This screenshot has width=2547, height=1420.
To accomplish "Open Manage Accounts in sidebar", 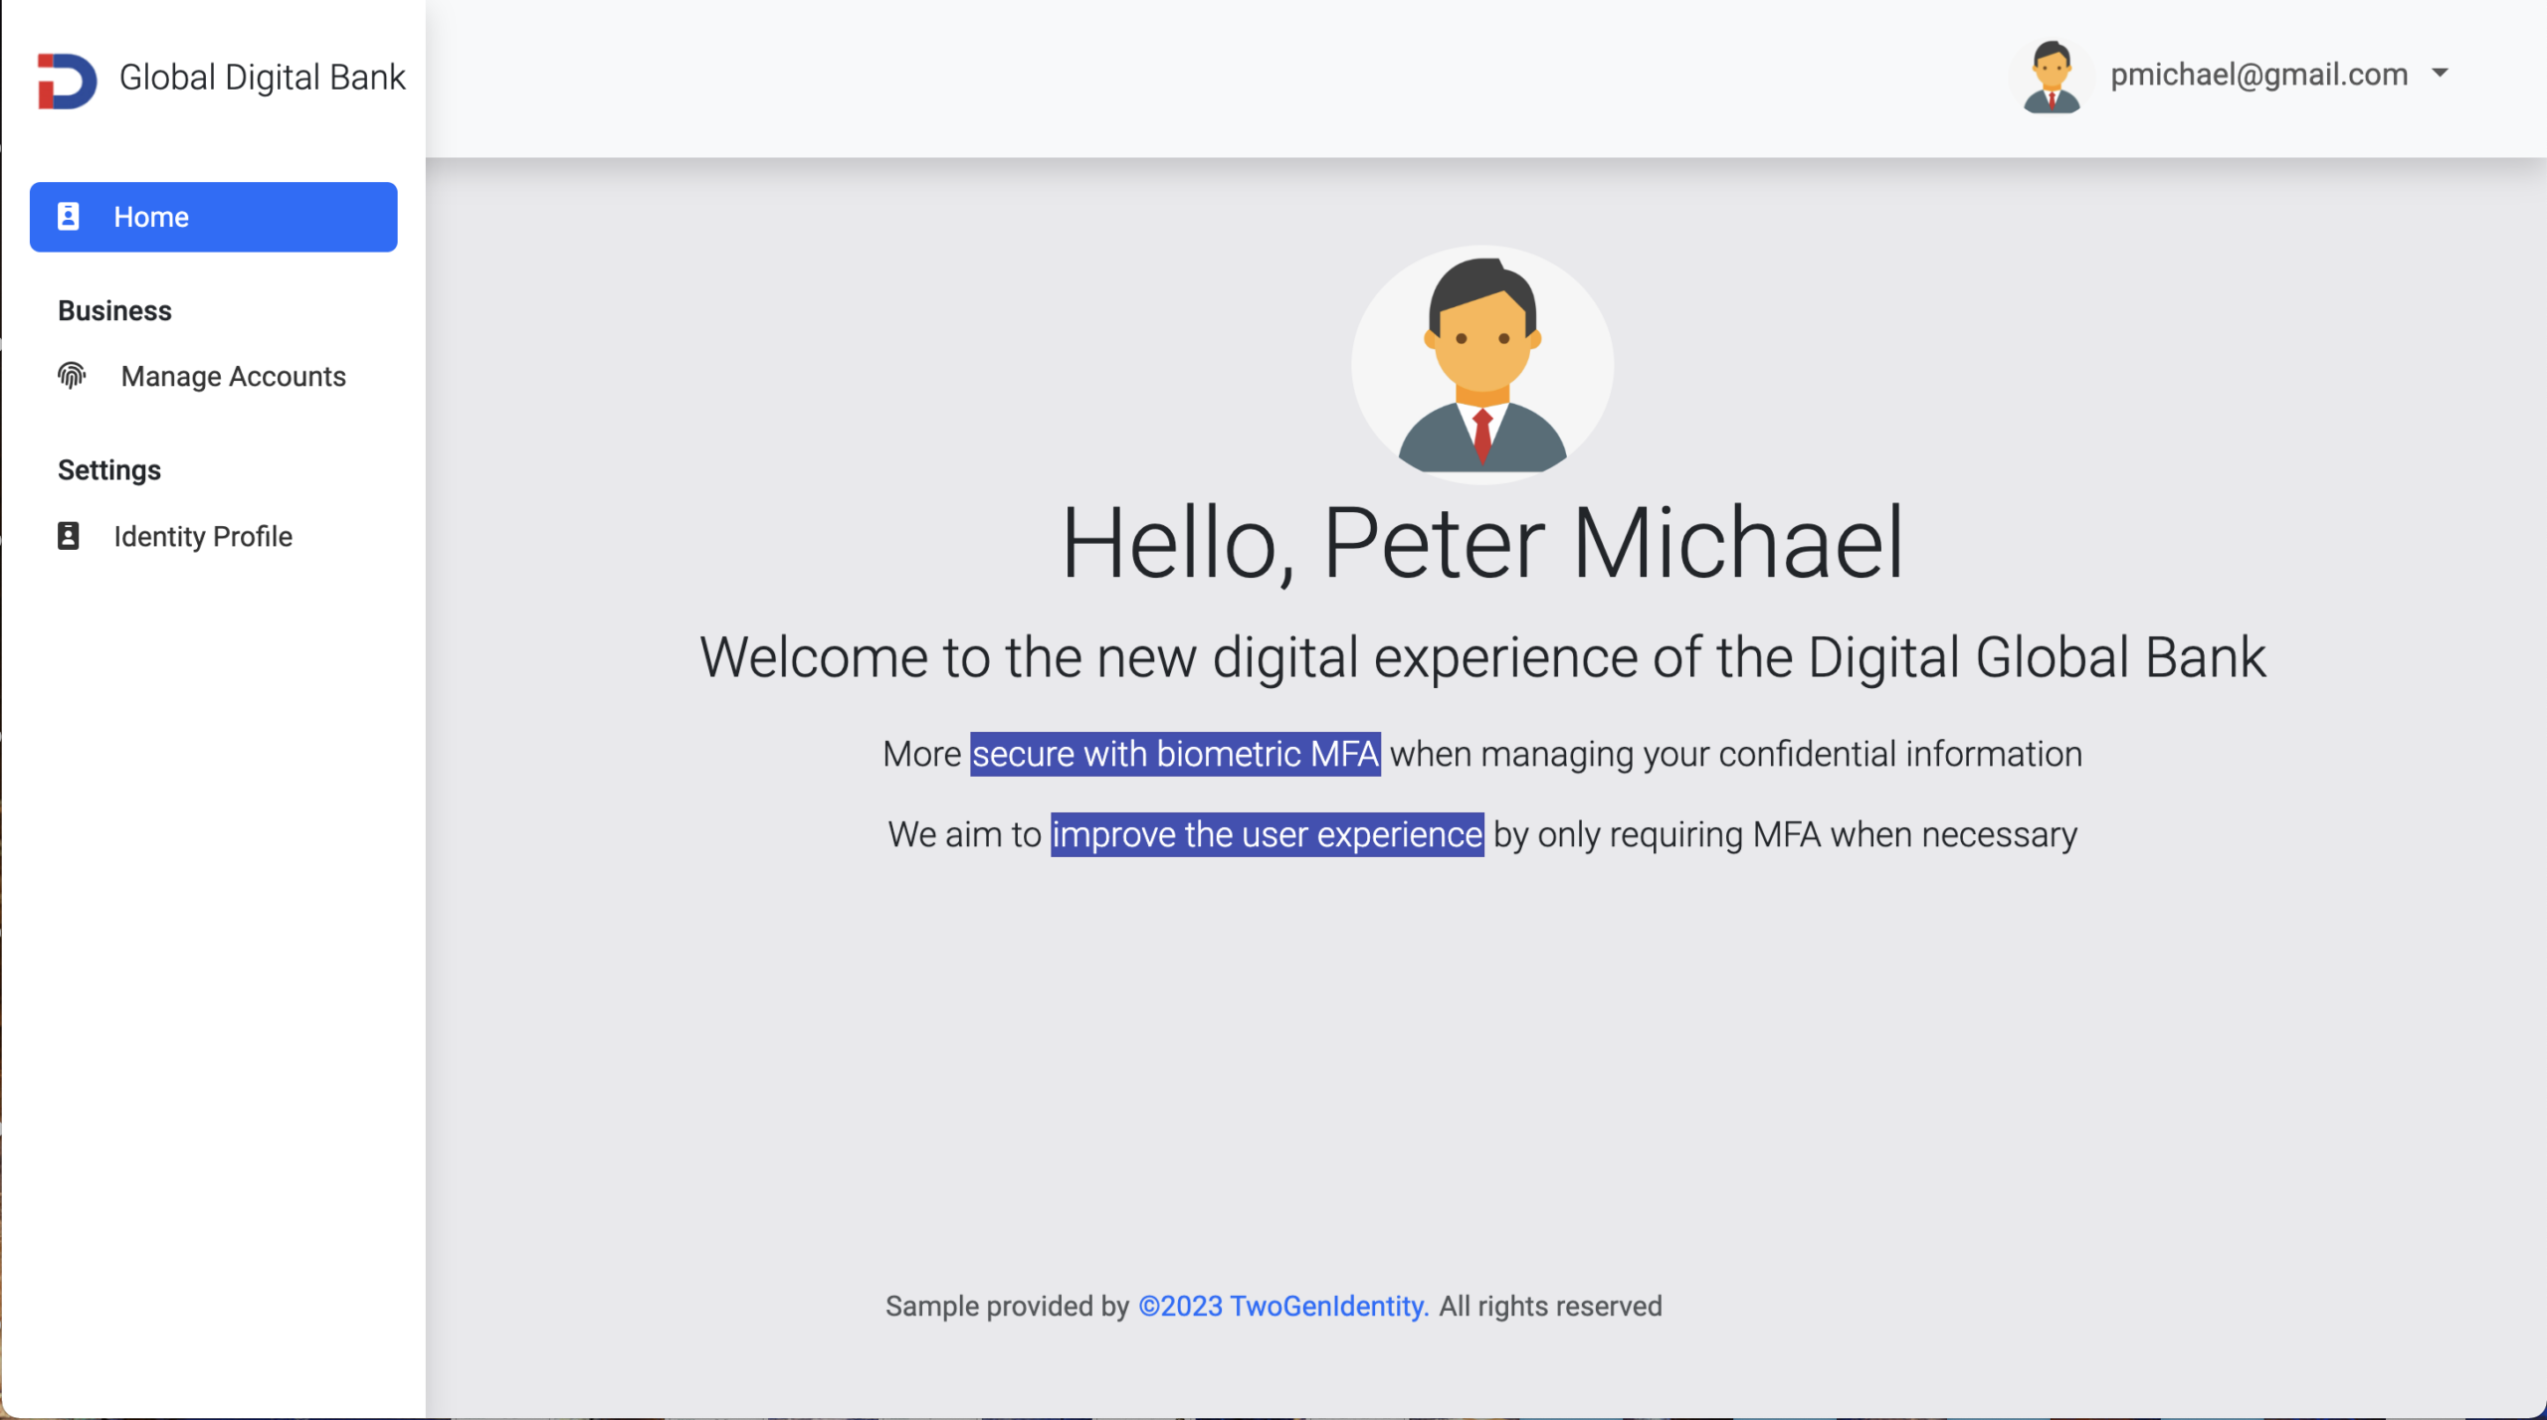I will (233, 377).
